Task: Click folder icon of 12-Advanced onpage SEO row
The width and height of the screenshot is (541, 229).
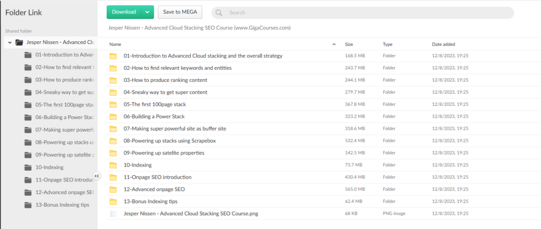Action: tap(113, 189)
